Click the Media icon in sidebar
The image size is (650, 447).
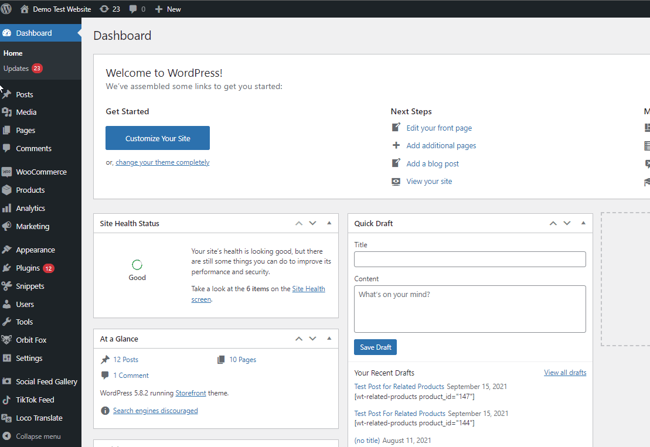[6, 112]
